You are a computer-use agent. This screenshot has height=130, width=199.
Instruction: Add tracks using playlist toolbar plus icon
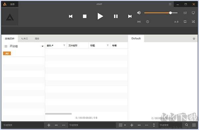[x=132, y=125]
